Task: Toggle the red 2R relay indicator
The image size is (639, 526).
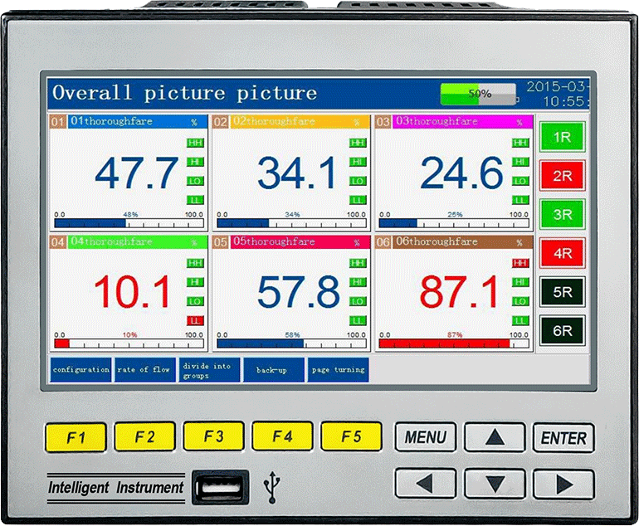Action: point(562,176)
